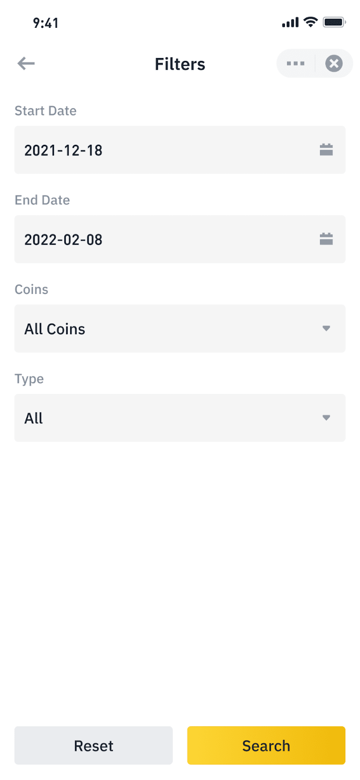Click the Coins field label
The width and height of the screenshot is (360, 780).
click(31, 289)
